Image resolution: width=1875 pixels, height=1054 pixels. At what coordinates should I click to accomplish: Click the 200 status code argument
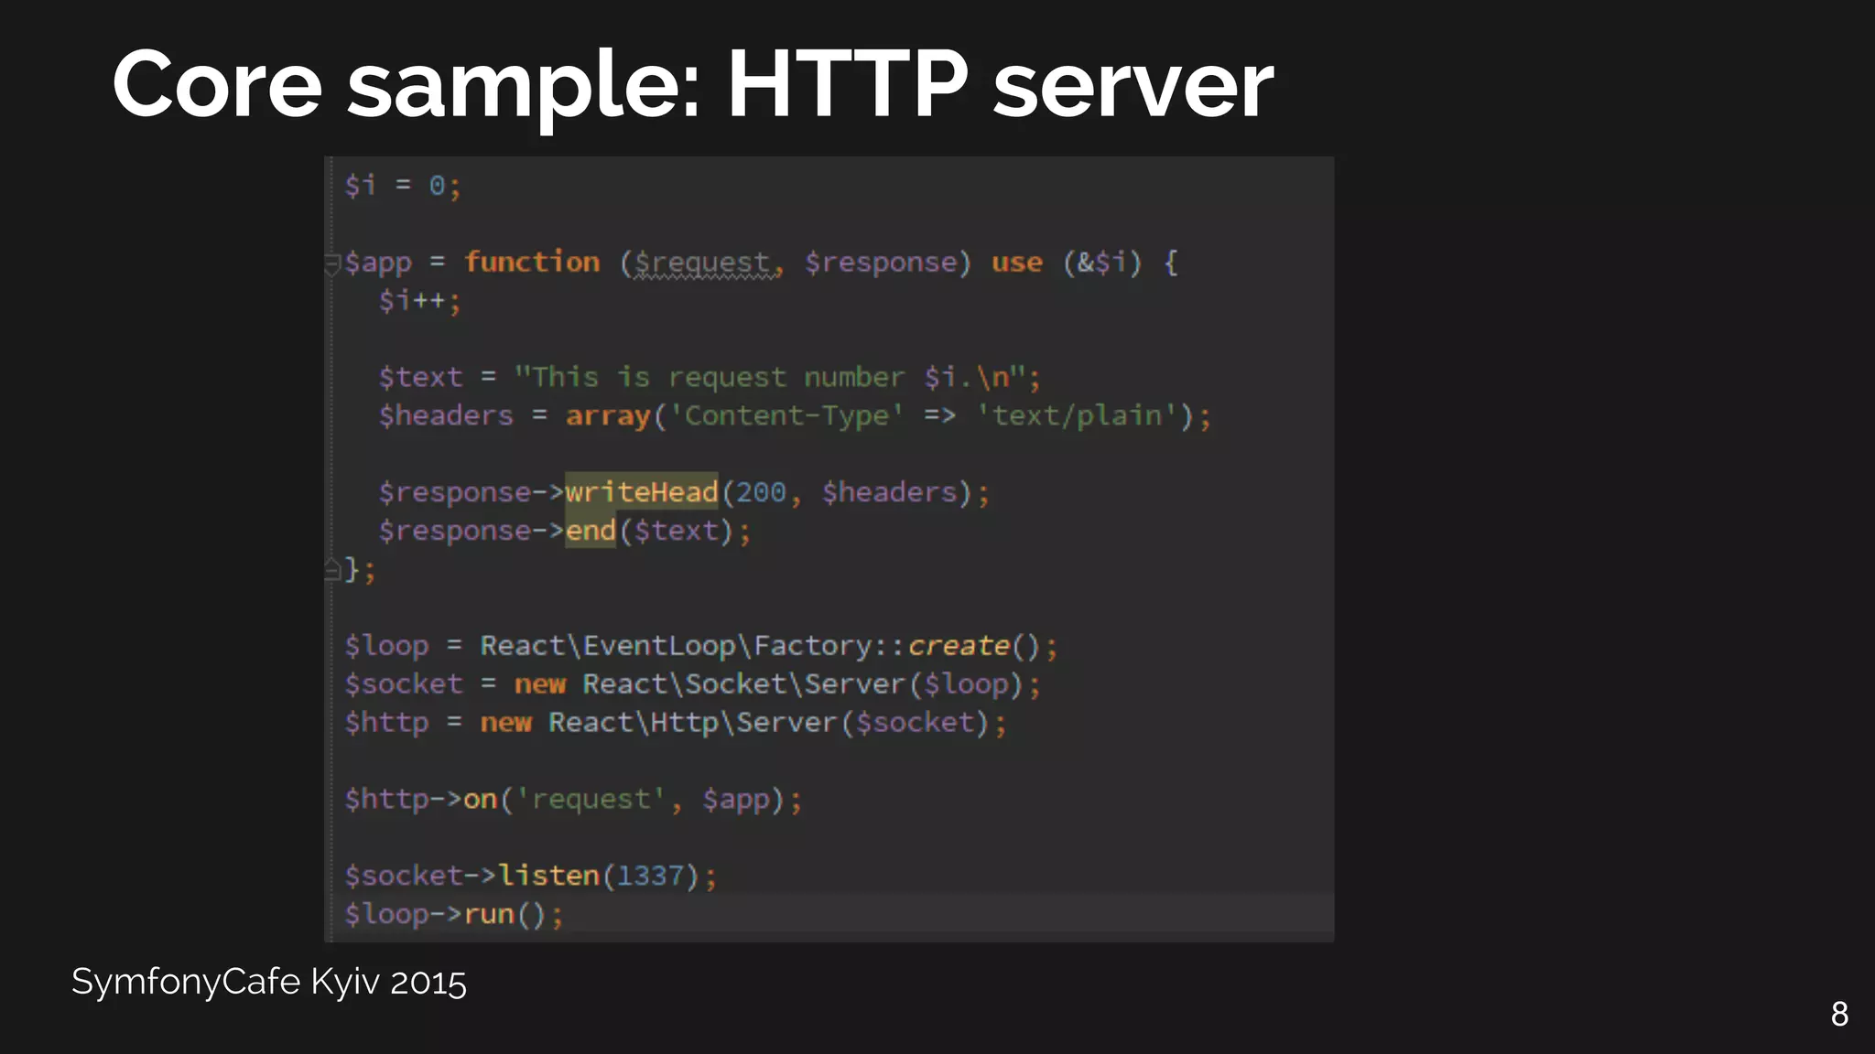coord(762,493)
